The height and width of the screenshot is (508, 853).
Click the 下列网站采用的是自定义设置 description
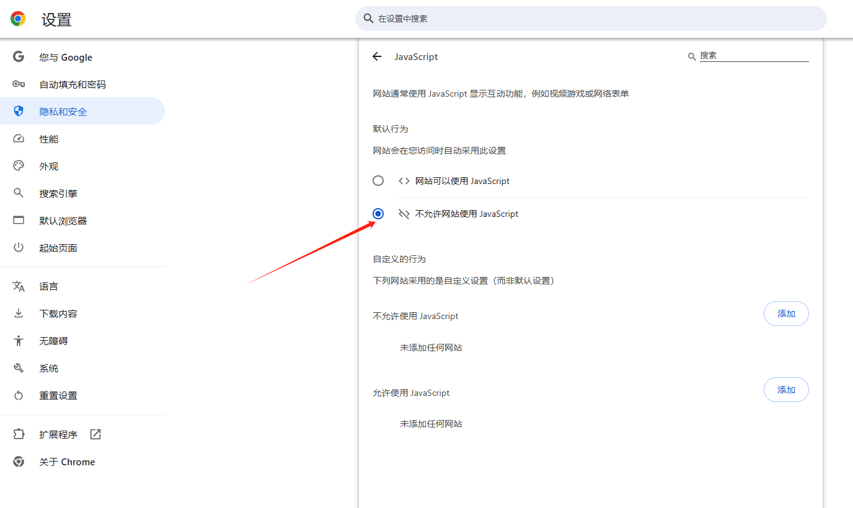[463, 281]
